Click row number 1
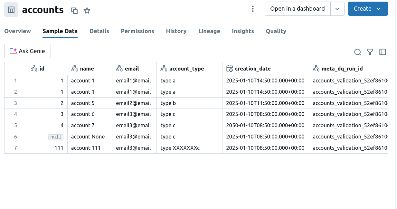The height and width of the screenshot is (209, 397). [15, 81]
